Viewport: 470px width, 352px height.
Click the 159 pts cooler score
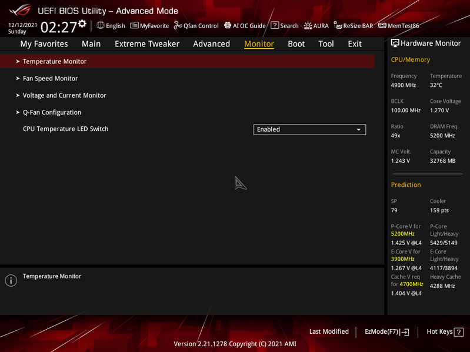pyautogui.click(x=439, y=210)
